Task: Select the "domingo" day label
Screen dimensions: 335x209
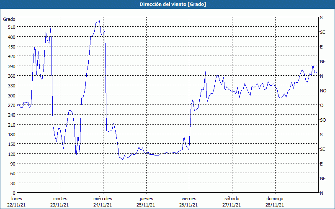Action: pyautogui.click(x=275, y=199)
